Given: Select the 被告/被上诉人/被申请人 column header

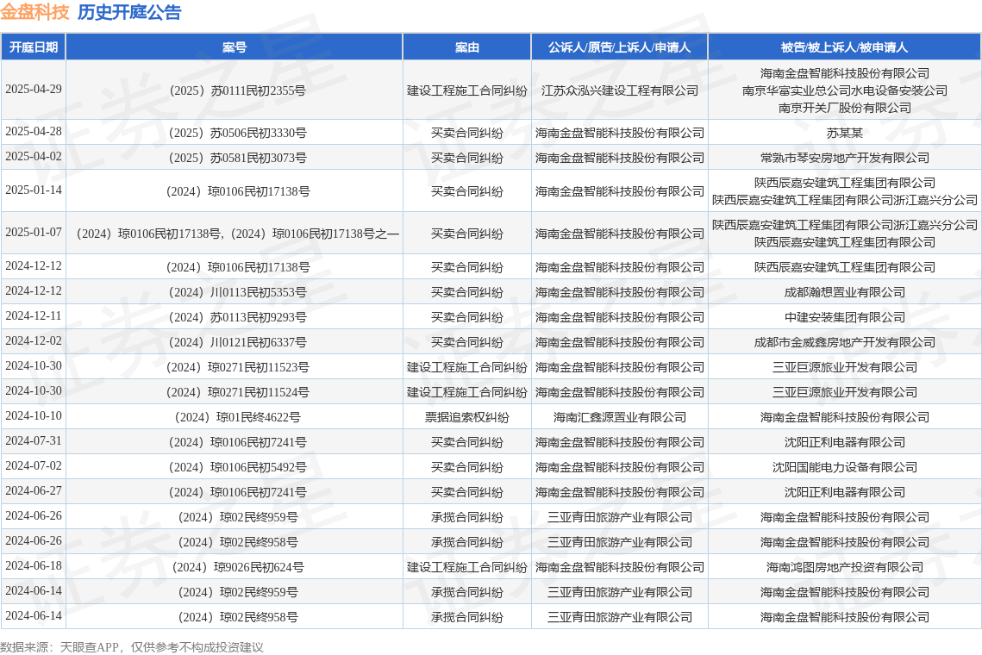Looking at the screenshot, I should click(x=844, y=47).
